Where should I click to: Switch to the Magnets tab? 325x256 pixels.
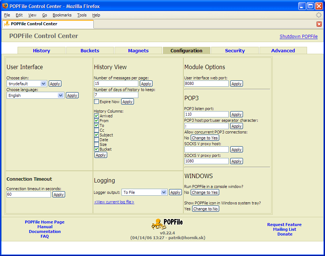pos(138,50)
